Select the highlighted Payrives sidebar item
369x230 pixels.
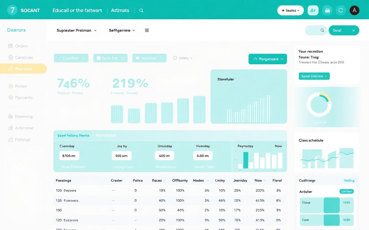[x=23, y=69]
